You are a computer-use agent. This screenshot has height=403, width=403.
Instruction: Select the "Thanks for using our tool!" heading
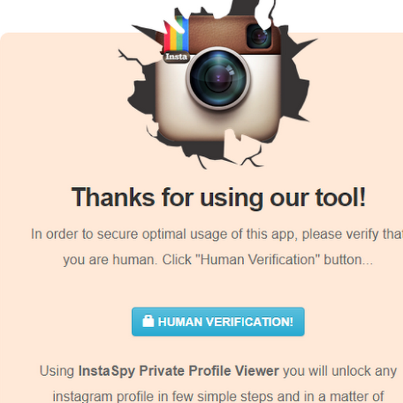coord(218,197)
